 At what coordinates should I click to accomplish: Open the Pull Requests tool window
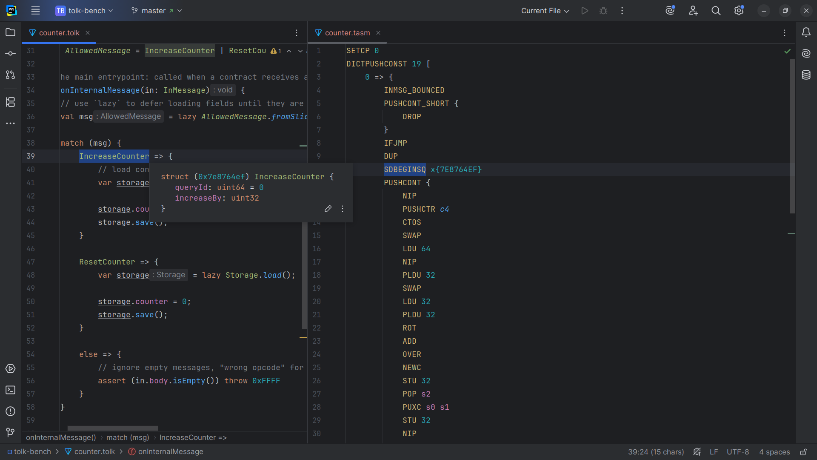11,75
